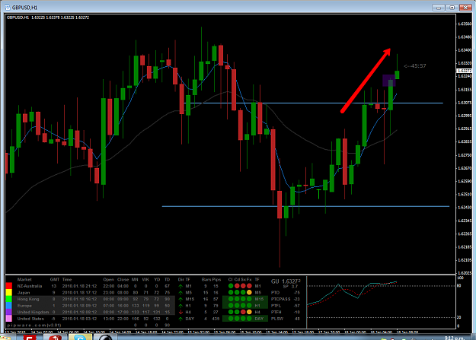The image size is (476, 340).
Task: Close the GBPUSD,H1 chart window
Action: click(465, 8)
